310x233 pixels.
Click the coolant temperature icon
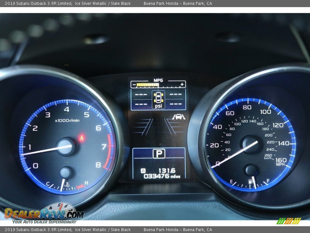tap(67, 184)
